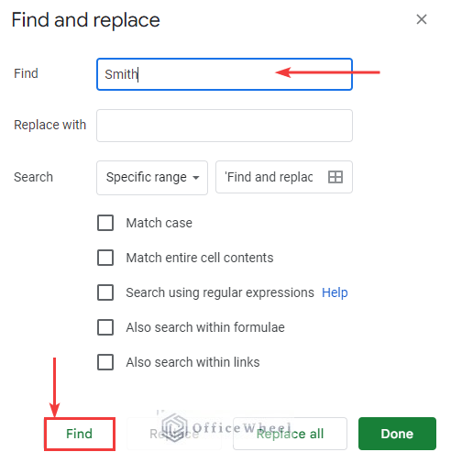Click the Find and replace dialog title

(85, 20)
